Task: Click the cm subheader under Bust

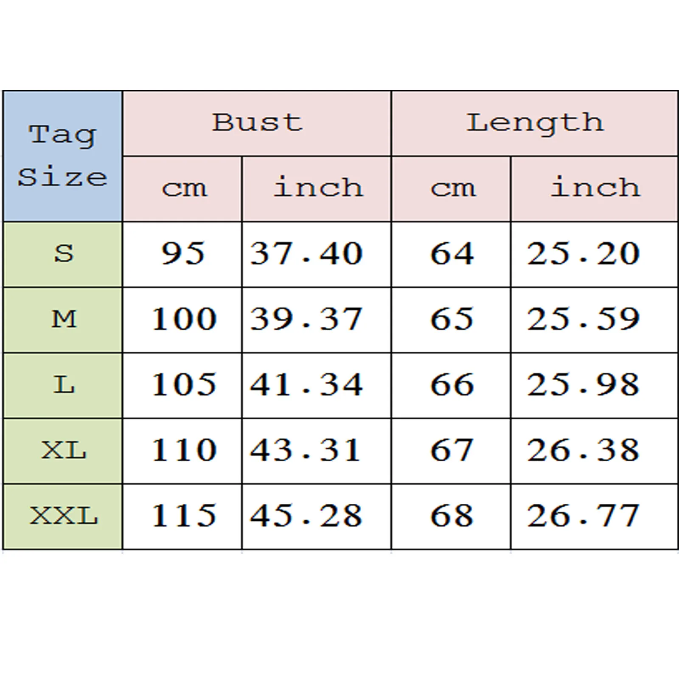Action: pyautogui.click(x=182, y=188)
